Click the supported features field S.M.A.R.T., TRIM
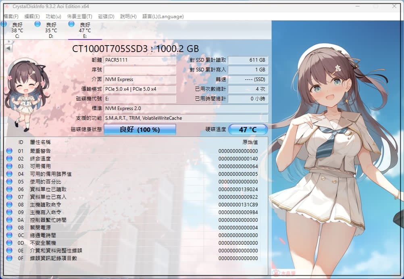This screenshot has width=404, height=279. (x=186, y=118)
